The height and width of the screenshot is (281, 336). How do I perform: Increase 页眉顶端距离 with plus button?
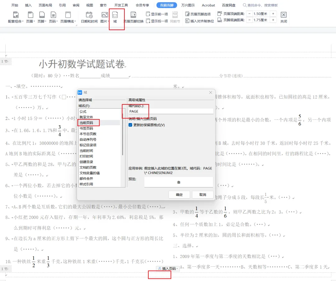click(x=273, y=14)
